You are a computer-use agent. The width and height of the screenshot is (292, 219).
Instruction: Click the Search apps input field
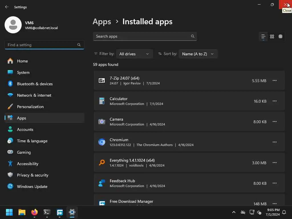142,36
